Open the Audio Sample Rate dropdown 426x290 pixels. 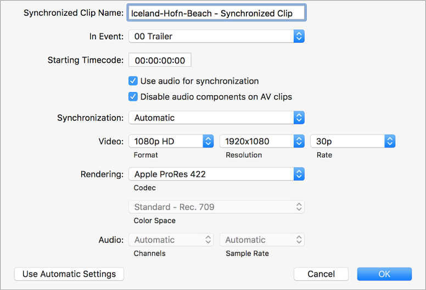[262, 240]
